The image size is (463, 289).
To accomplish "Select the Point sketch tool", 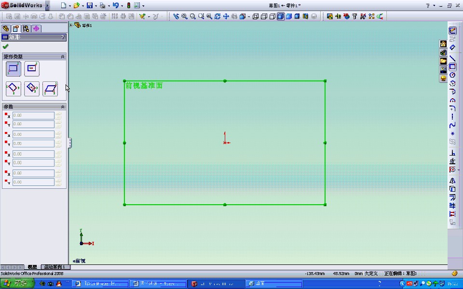I will [452, 133].
